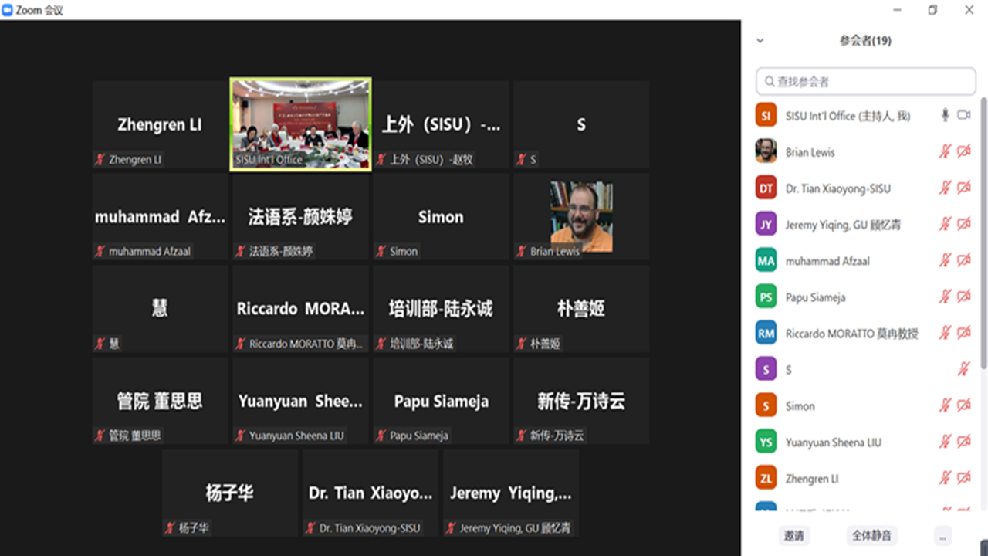Collapse the participants panel chevron

[x=760, y=41]
